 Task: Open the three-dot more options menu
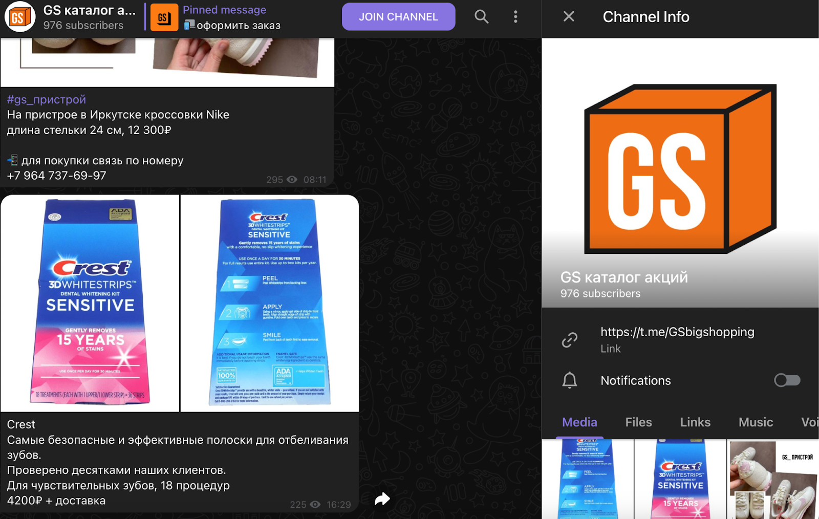click(515, 17)
